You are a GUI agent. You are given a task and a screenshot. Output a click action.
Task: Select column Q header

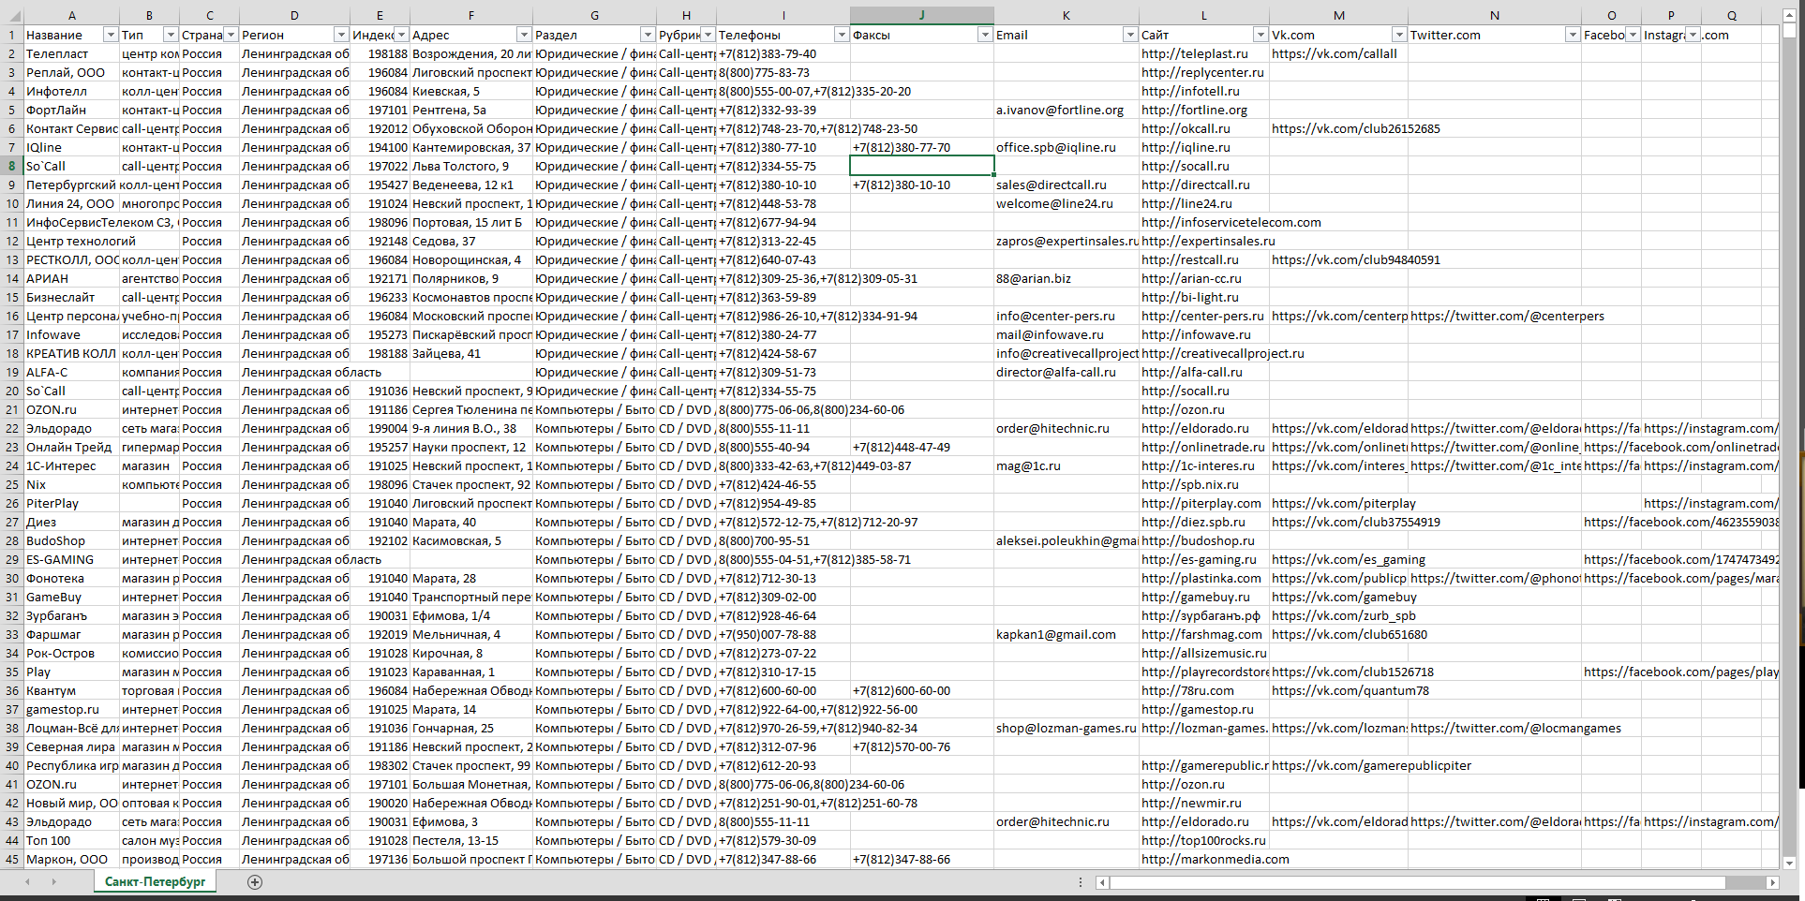pyautogui.click(x=1732, y=16)
